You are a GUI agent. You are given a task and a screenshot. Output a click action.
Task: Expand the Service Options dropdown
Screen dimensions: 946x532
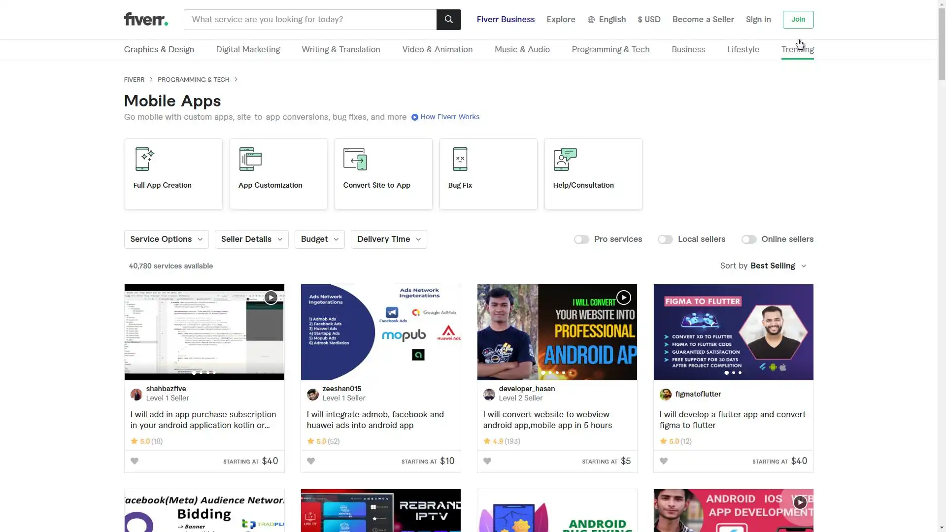click(166, 239)
